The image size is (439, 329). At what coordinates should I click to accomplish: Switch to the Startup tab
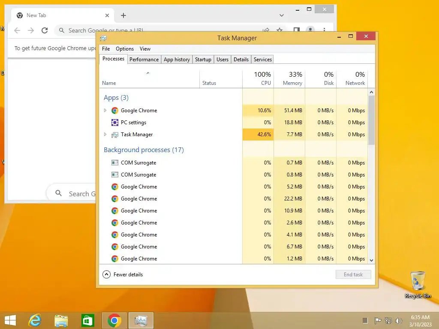click(x=203, y=60)
